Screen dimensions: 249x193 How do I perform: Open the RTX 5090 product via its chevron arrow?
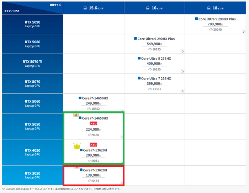click(x=244, y=32)
